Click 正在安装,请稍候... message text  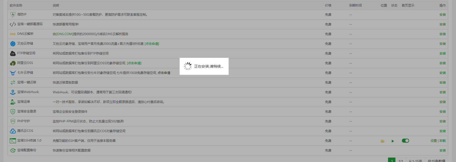coord(209,67)
